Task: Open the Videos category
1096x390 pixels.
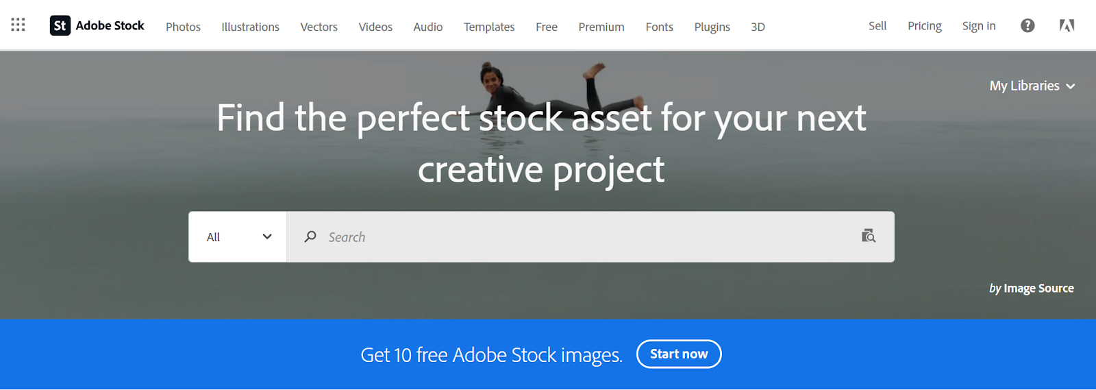Action: (x=375, y=27)
